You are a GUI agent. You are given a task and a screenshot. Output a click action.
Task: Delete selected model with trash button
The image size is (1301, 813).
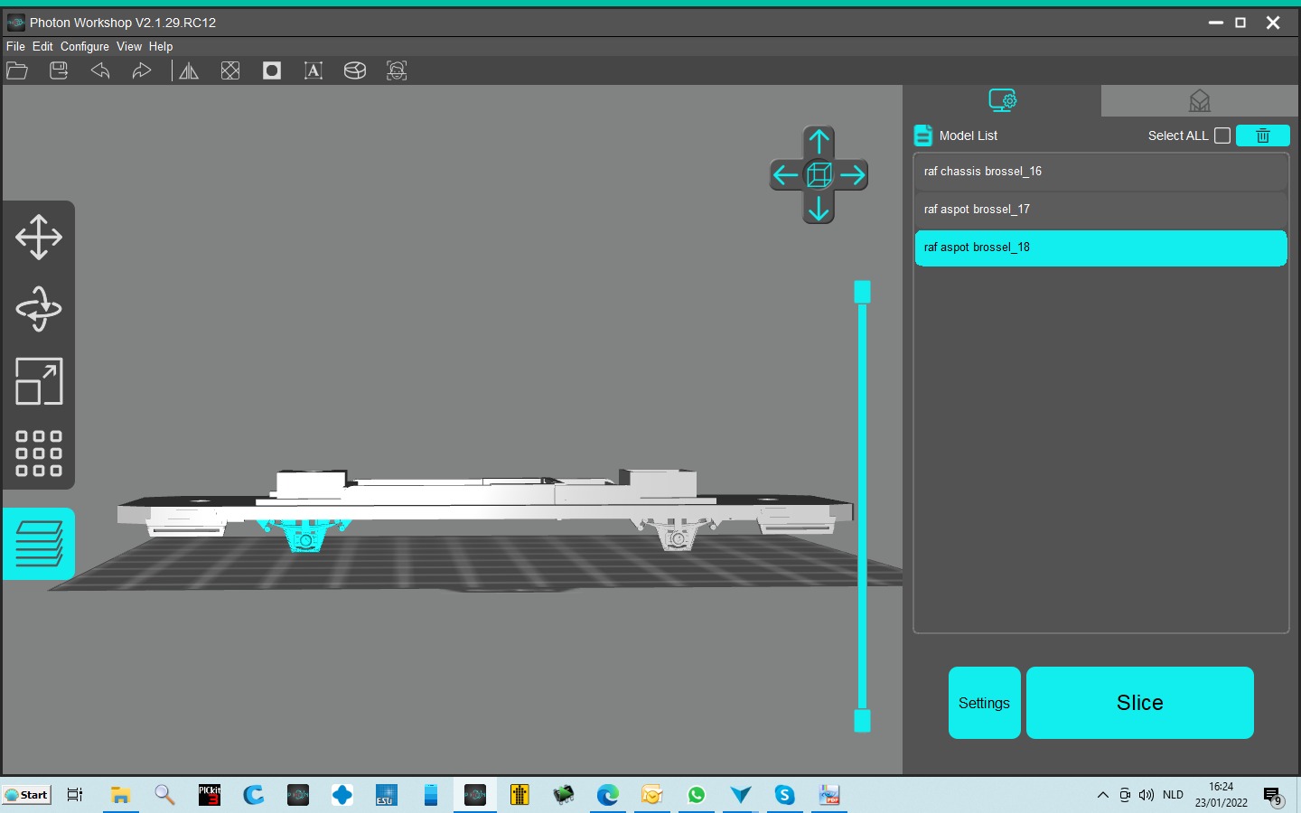click(1263, 135)
